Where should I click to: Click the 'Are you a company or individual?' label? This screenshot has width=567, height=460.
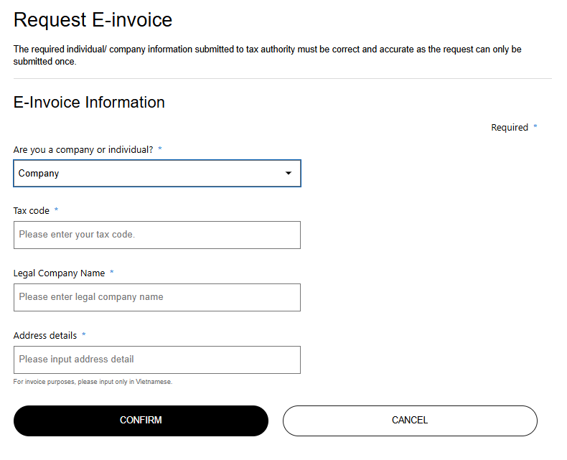coord(83,149)
